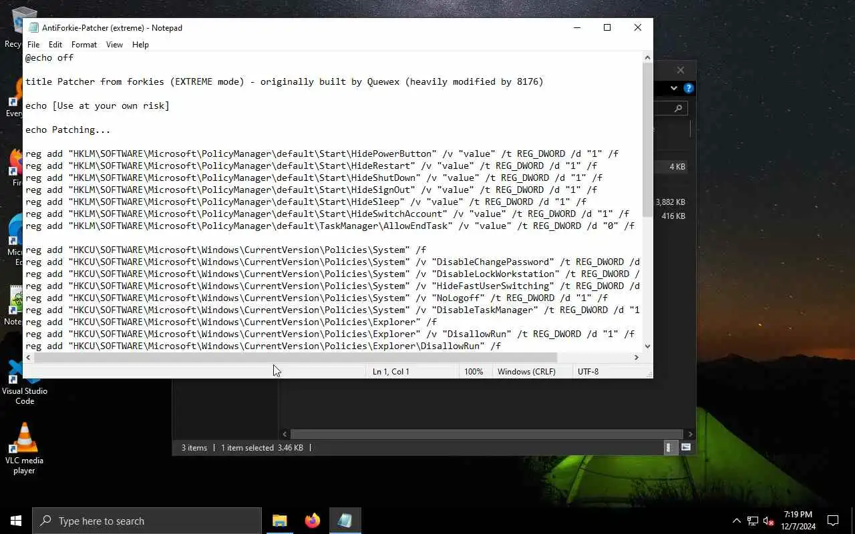Click the "@echo off" line

click(49, 58)
